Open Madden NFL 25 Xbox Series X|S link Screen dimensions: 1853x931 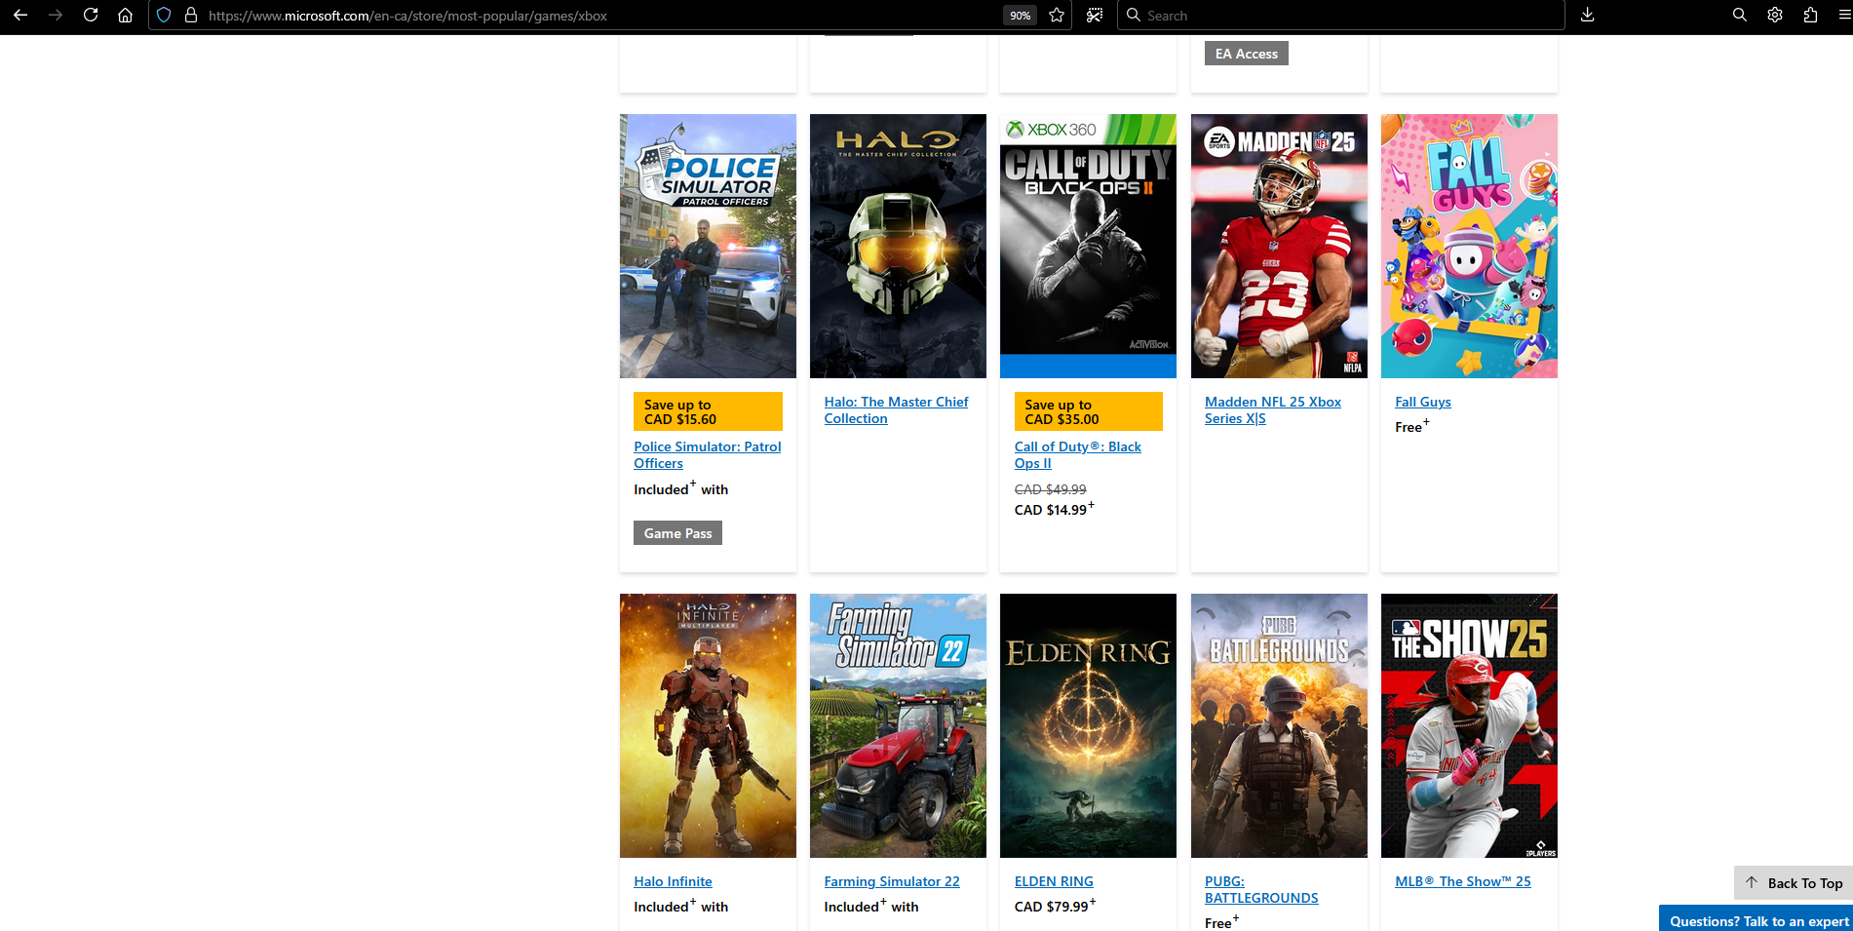pos(1273,410)
